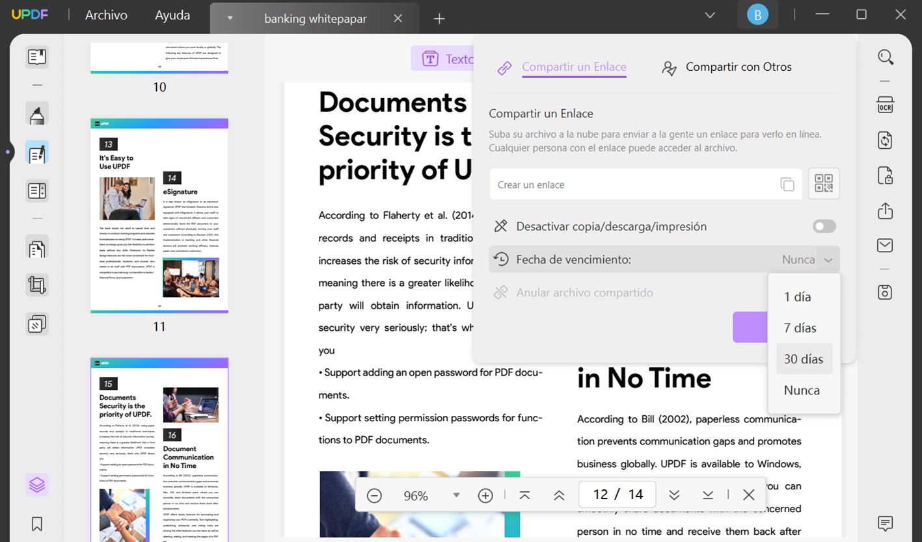Expand the window list chevron in title bar
The width and height of the screenshot is (922, 542).
click(710, 15)
